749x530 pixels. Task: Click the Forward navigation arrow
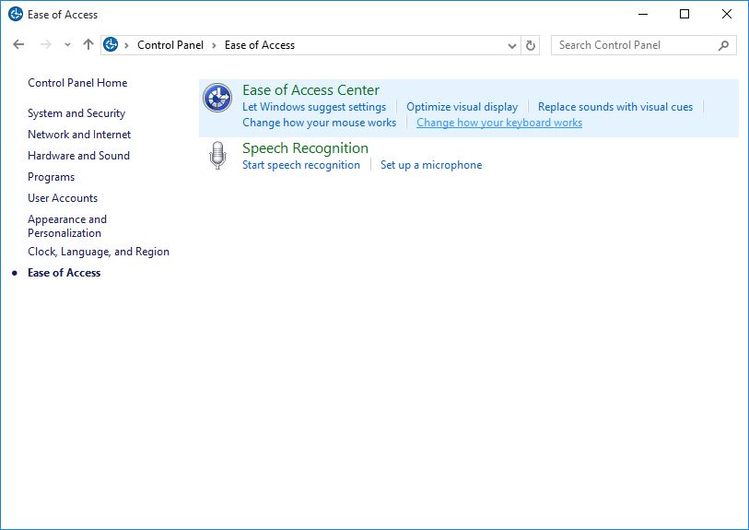(46, 44)
